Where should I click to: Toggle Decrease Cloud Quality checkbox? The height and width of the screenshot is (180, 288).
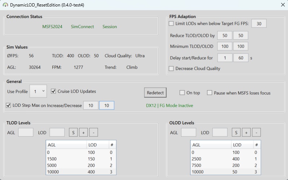pyautogui.click(x=171, y=69)
